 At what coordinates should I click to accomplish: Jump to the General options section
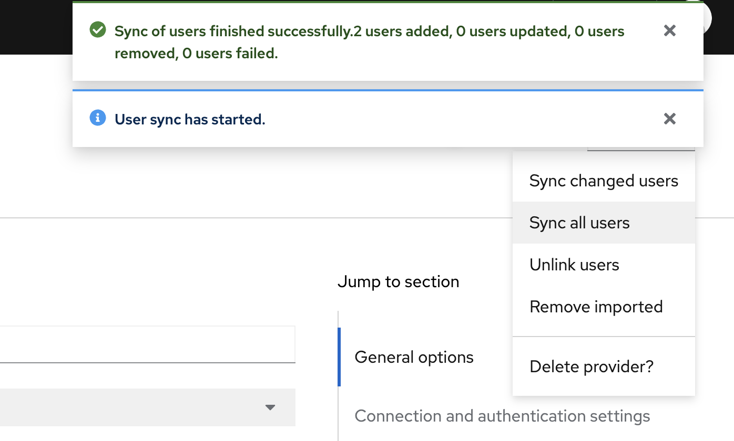414,358
